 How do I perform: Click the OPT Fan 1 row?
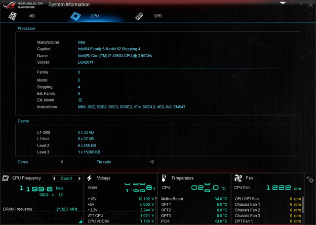[x=268, y=221]
